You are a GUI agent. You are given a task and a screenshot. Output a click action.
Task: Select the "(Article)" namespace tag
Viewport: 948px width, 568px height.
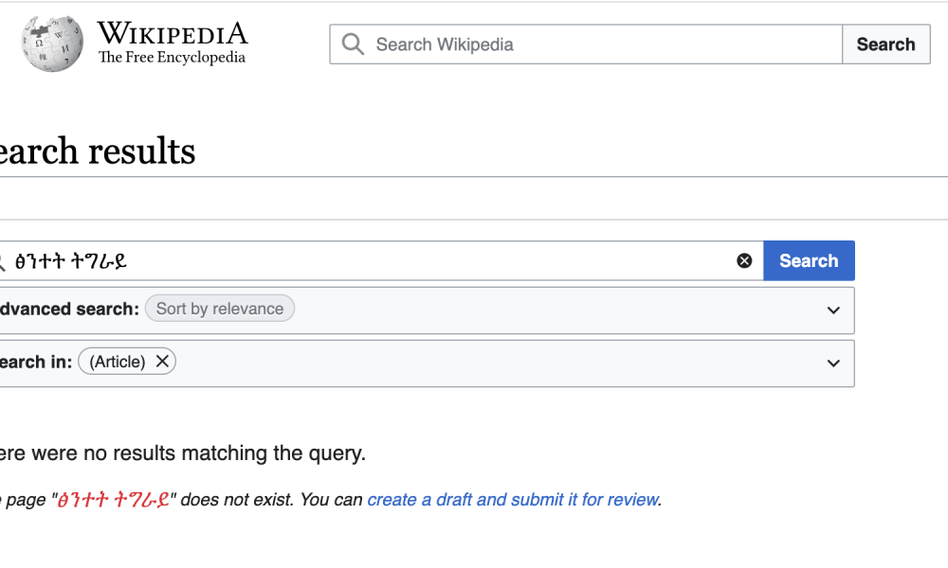pos(117,362)
